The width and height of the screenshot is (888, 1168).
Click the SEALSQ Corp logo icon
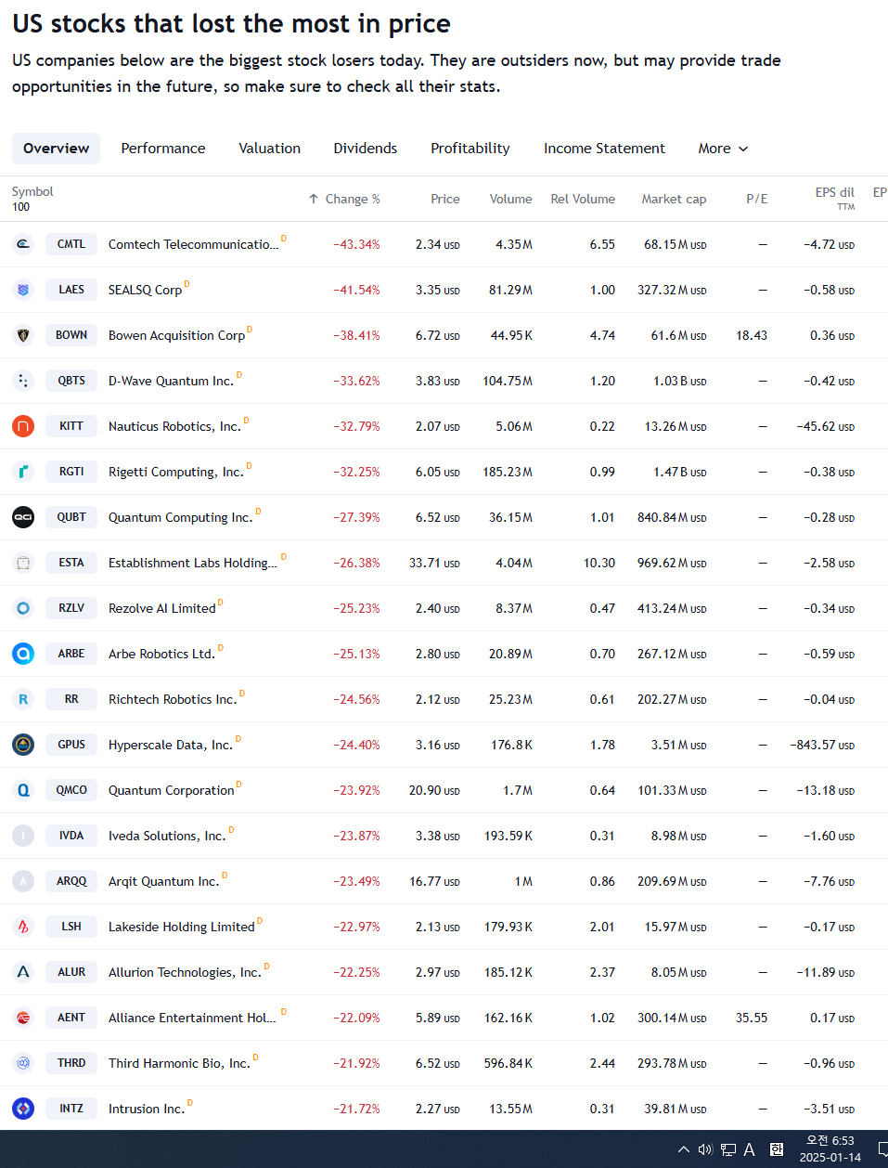(x=23, y=290)
